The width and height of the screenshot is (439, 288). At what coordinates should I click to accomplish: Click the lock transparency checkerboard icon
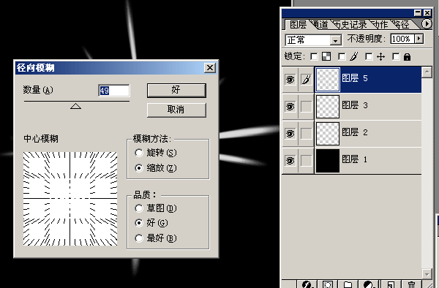tap(326, 57)
